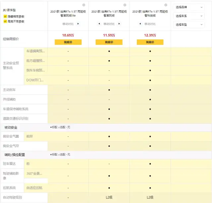Open the 选择车系 dropdown
The height and width of the screenshot is (203, 212).
(x=189, y=16)
